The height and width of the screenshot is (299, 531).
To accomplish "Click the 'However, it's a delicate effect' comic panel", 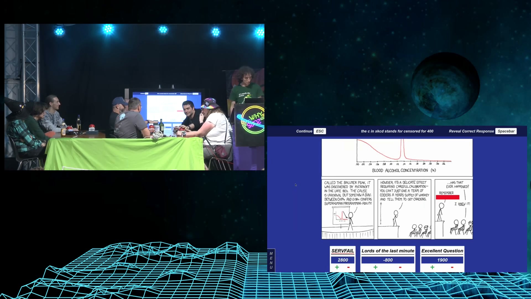I will point(404,209).
